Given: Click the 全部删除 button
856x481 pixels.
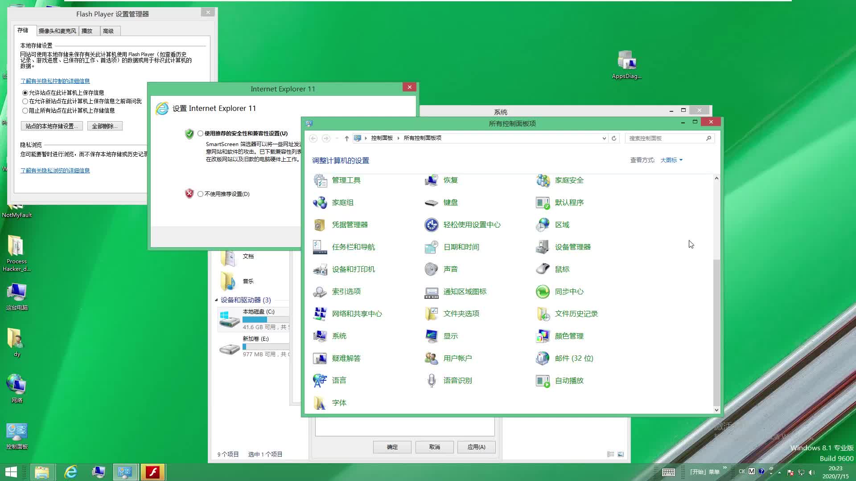Looking at the screenshot, I should pyautogui.click(x=105, y=126).
